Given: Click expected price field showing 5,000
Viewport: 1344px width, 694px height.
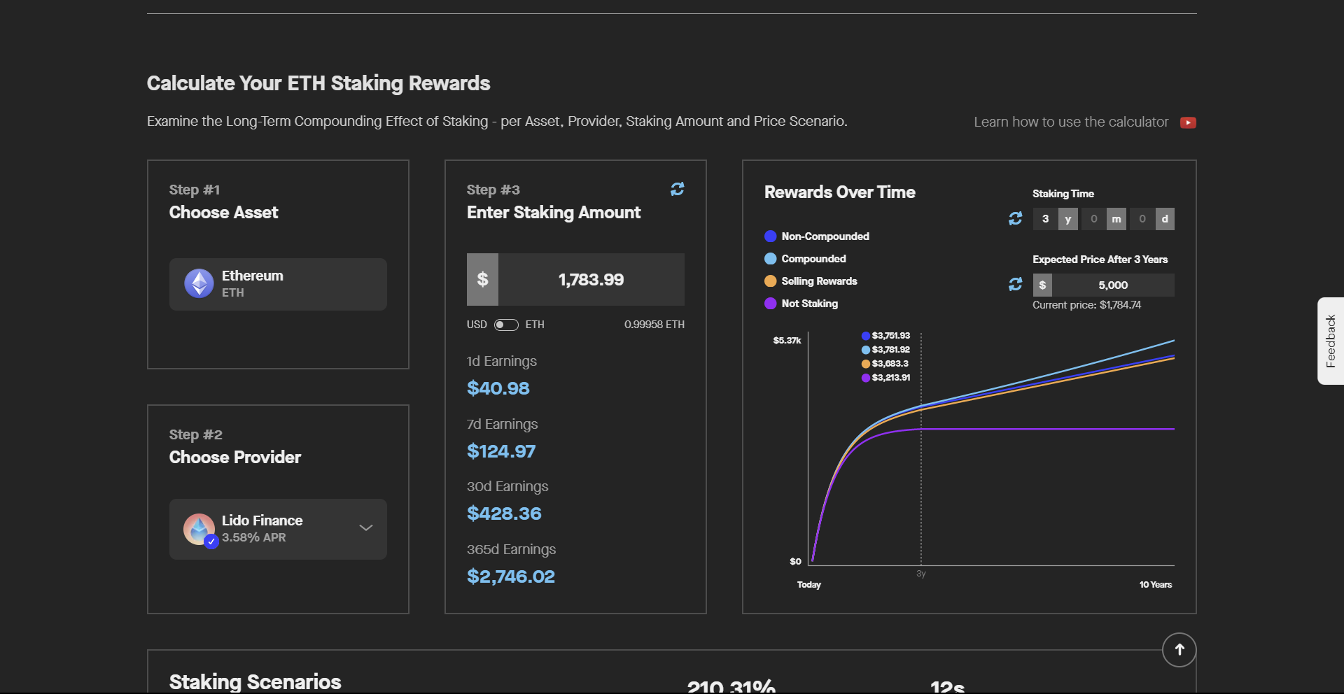Looking at the screenshot, I should (1113, 285).
